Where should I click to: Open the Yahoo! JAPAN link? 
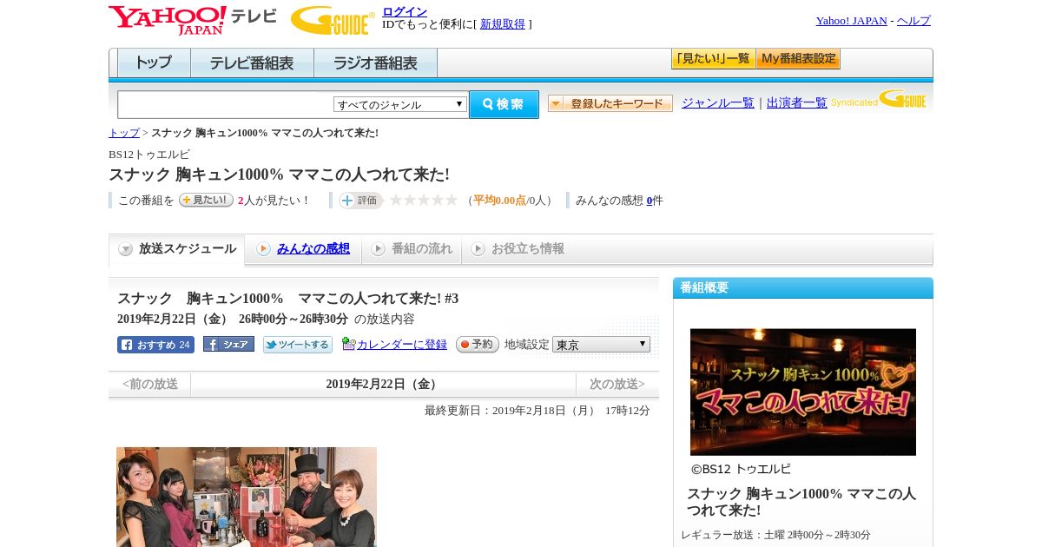coord(851,21)
